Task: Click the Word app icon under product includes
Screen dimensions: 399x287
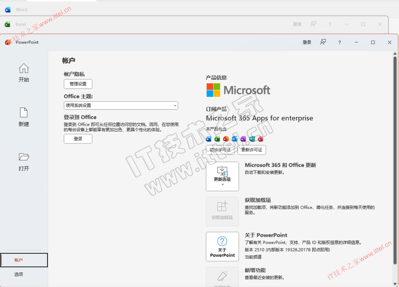Action: click(x=209, y=139)
